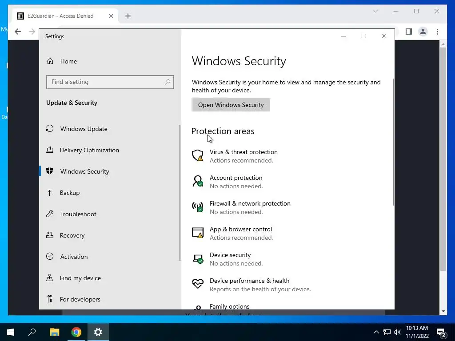Click the Windows Update refresh icon
Viewport: 455px width, 341px height.
pyautogui.click(x=50, y=128)
